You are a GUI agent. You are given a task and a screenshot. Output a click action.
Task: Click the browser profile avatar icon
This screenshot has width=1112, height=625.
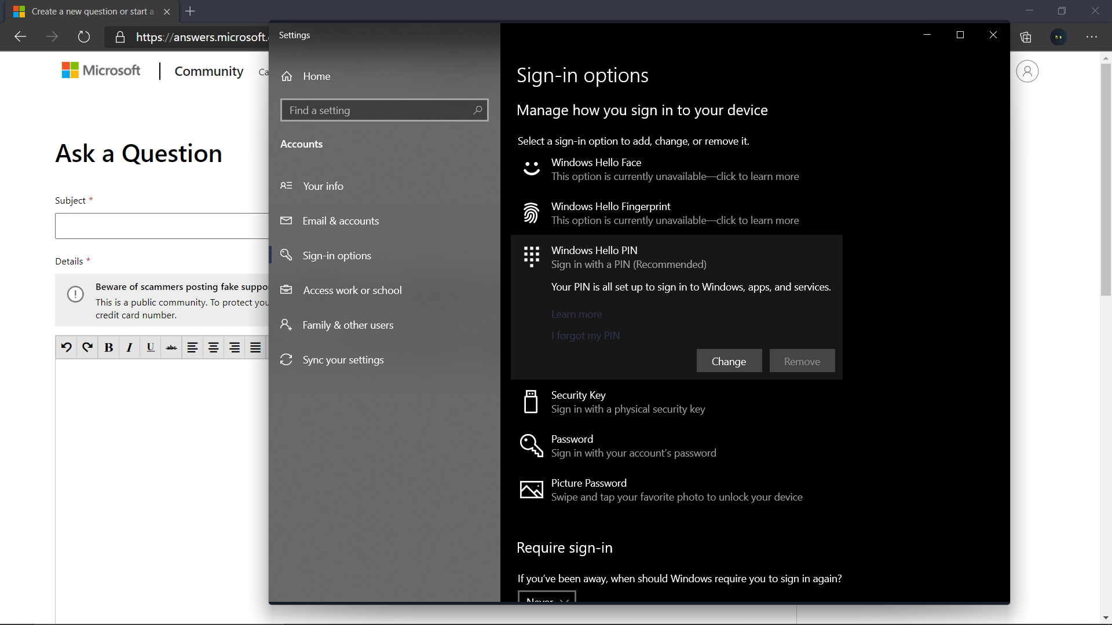[x=1059, y=37]
